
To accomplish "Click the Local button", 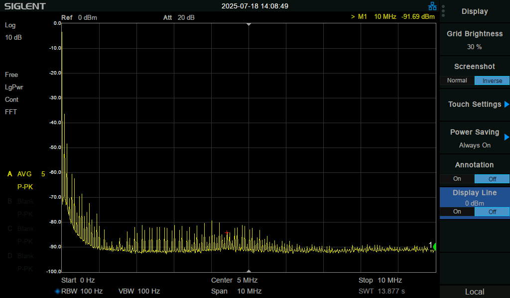I will 475,292.
